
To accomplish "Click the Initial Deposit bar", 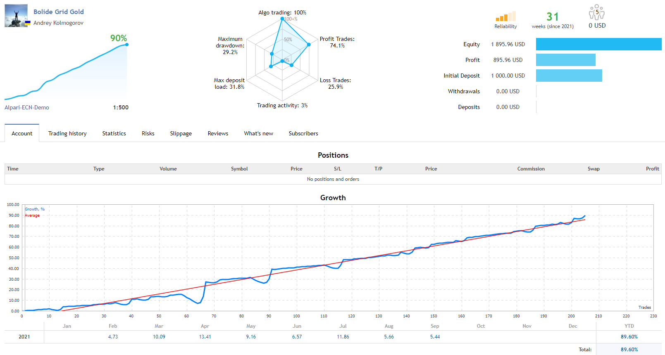I will click(569, 76).
